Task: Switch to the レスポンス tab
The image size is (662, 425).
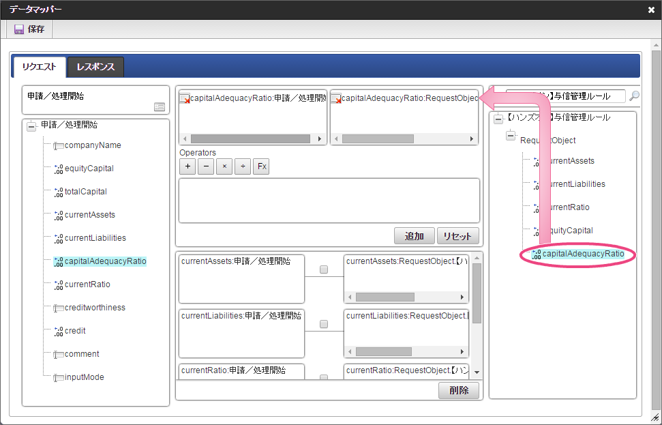Action: 95,67
